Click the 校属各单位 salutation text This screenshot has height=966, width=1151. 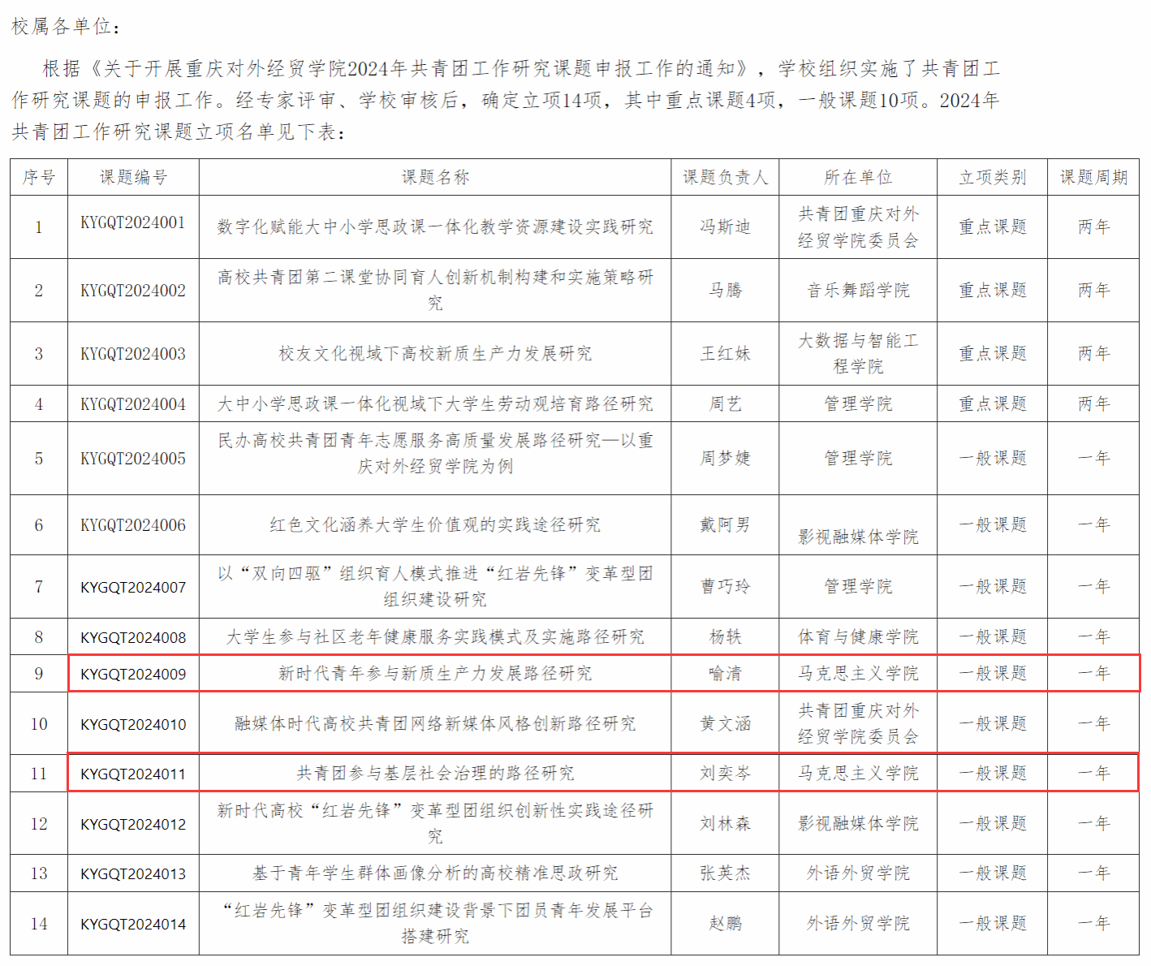[65, 27]
